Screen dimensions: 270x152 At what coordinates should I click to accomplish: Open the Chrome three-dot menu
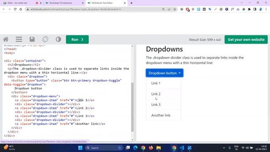coord(266,9)
